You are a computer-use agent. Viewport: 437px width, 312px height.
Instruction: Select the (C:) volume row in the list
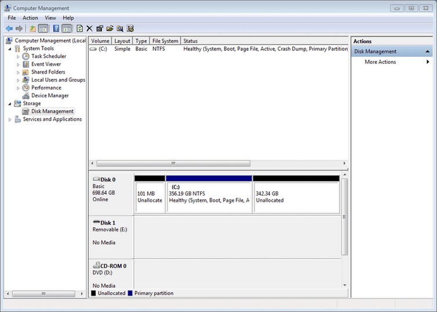[x=218, y=49]
